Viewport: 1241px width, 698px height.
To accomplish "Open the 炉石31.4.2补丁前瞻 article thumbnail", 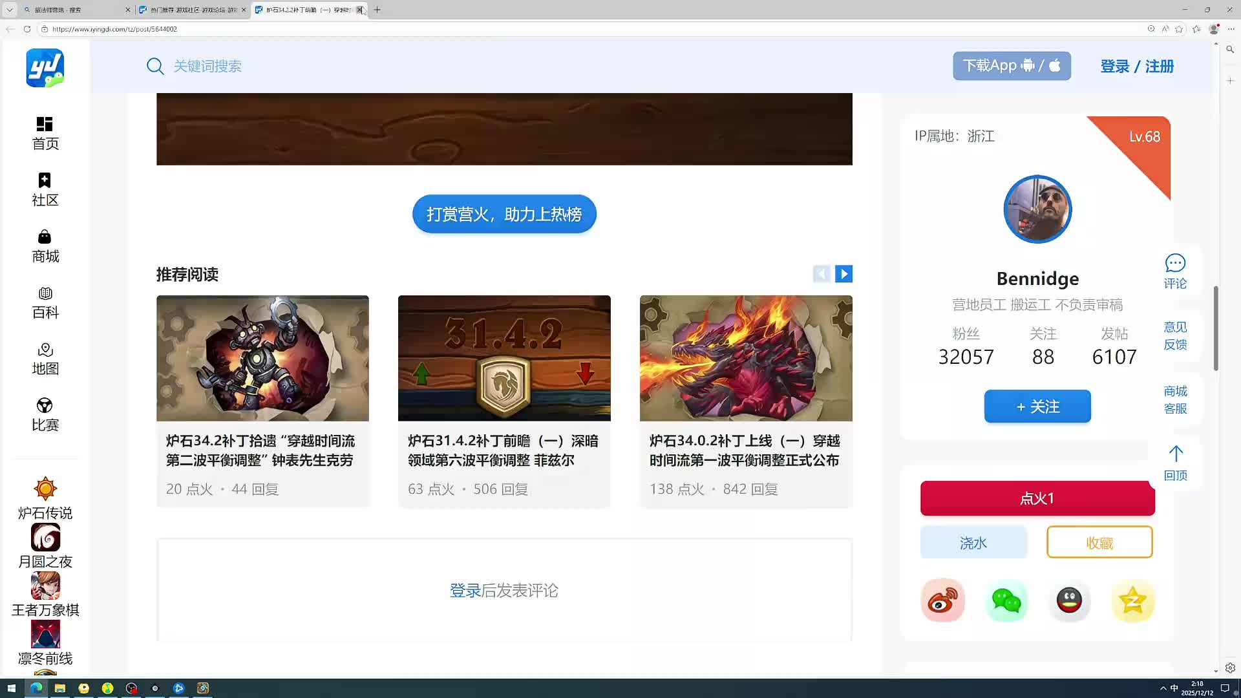I will click(x=504, y=358).
